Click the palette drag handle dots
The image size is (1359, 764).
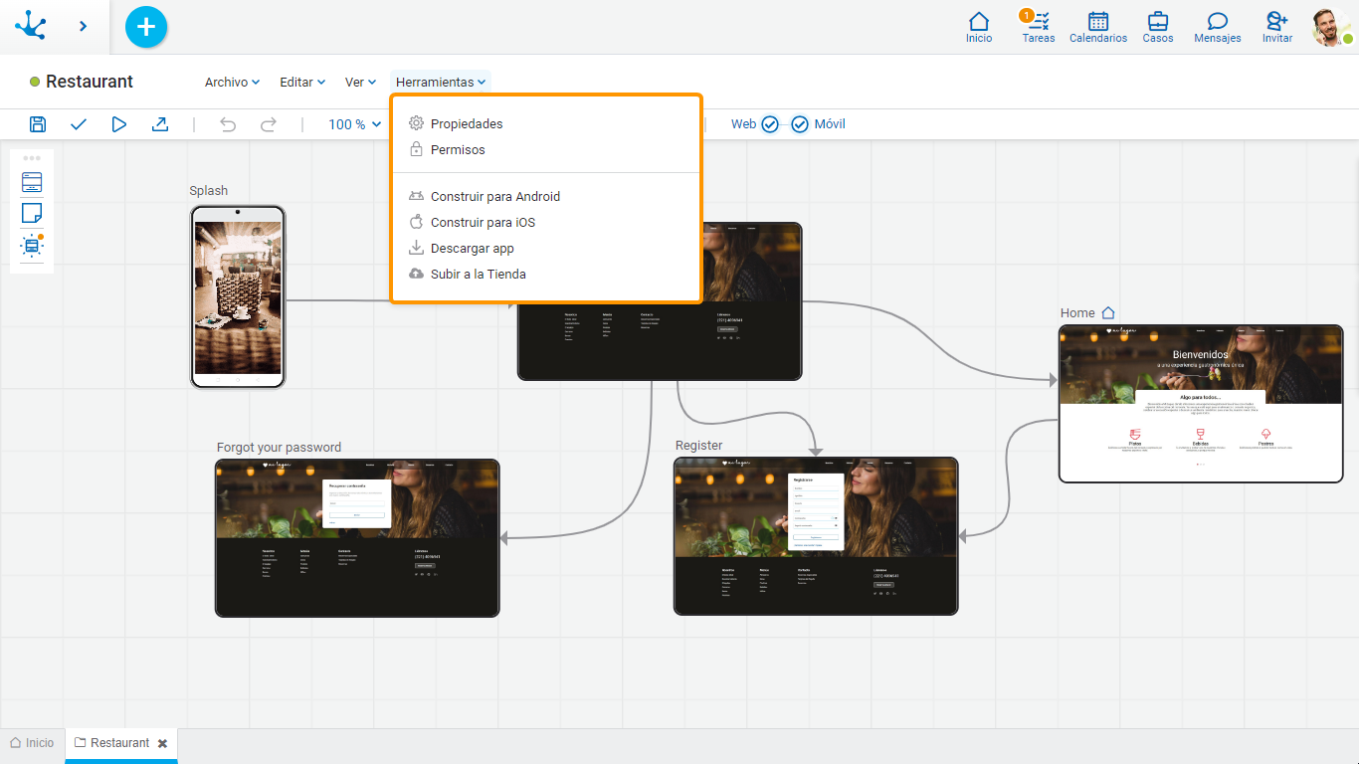click(32, 158)
